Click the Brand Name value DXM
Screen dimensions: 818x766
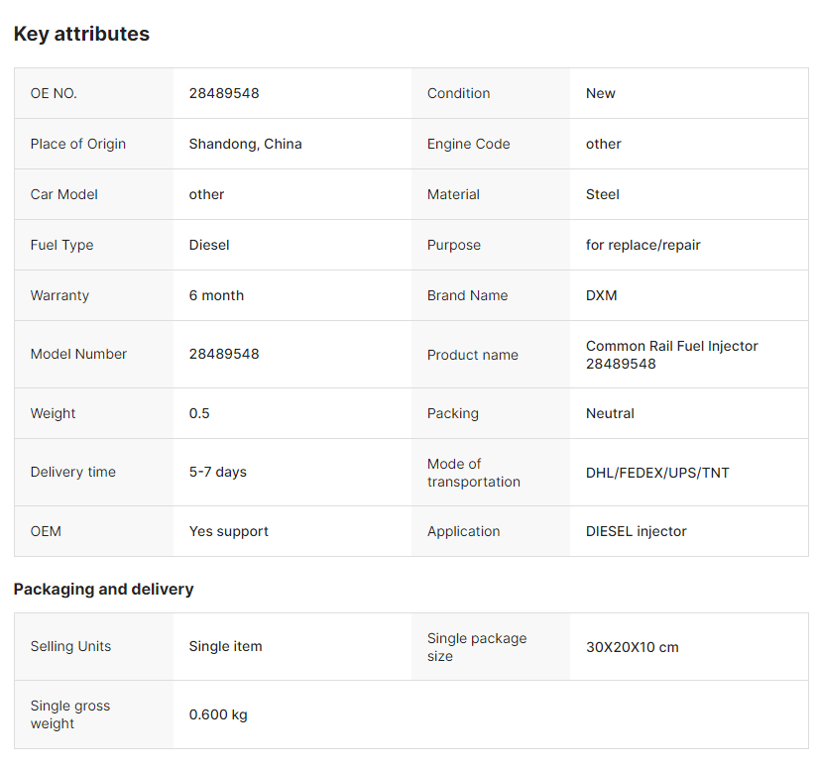pos(601,295)
